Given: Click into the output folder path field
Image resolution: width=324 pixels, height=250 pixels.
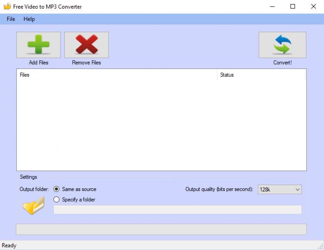Looking at the screenshot, I should tap(177, 210).
